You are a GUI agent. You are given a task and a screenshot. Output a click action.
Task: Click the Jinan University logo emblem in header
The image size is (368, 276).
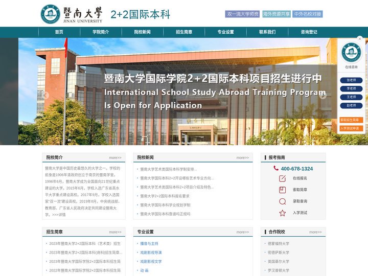(x=50, y=14)
